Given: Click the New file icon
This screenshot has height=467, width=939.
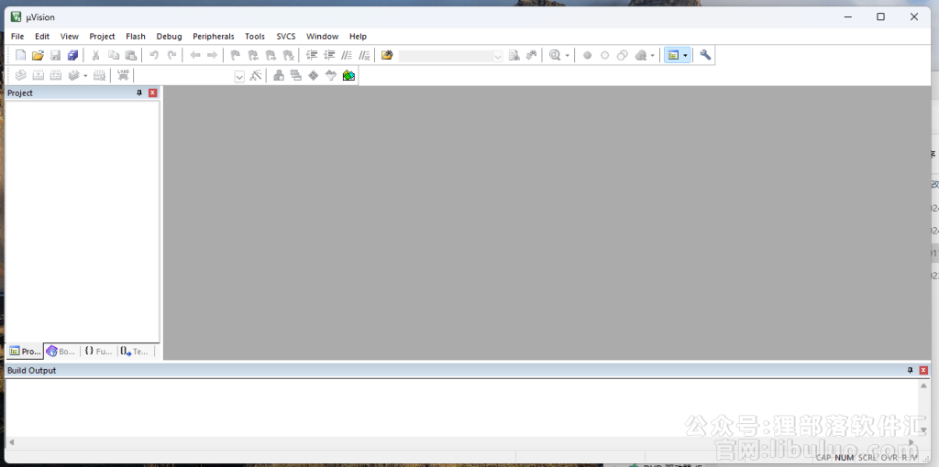Looking at the screenshot, I should 20,56.
